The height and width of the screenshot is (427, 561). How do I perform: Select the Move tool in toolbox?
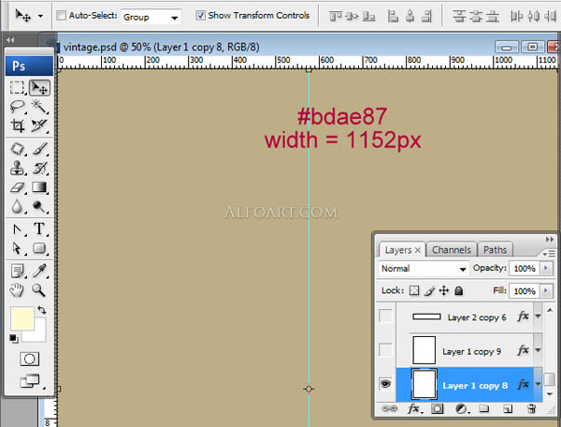[39, 87]
